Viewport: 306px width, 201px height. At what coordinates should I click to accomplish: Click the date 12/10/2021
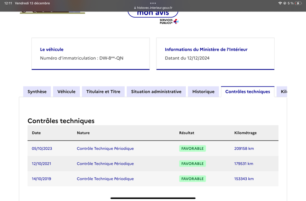coord(41,164)
